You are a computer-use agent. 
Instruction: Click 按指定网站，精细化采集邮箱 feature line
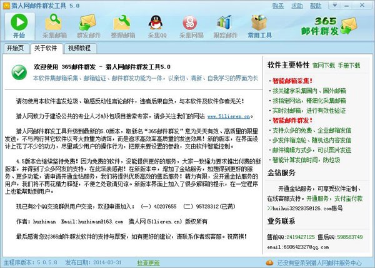pos(309,101)
